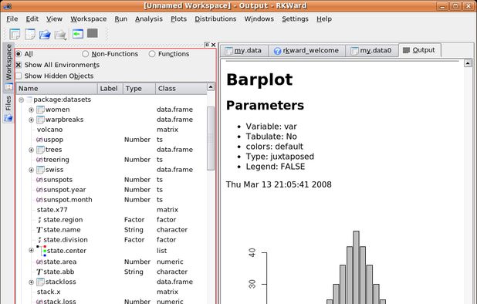Switch to the rkward_welcome tab
Screen dimensions: 477x304
306,50
